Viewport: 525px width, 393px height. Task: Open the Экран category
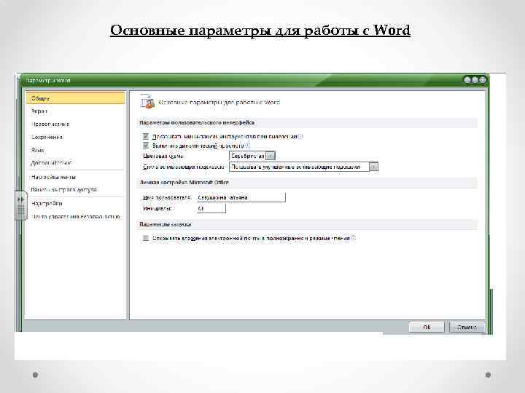[39, 111]
